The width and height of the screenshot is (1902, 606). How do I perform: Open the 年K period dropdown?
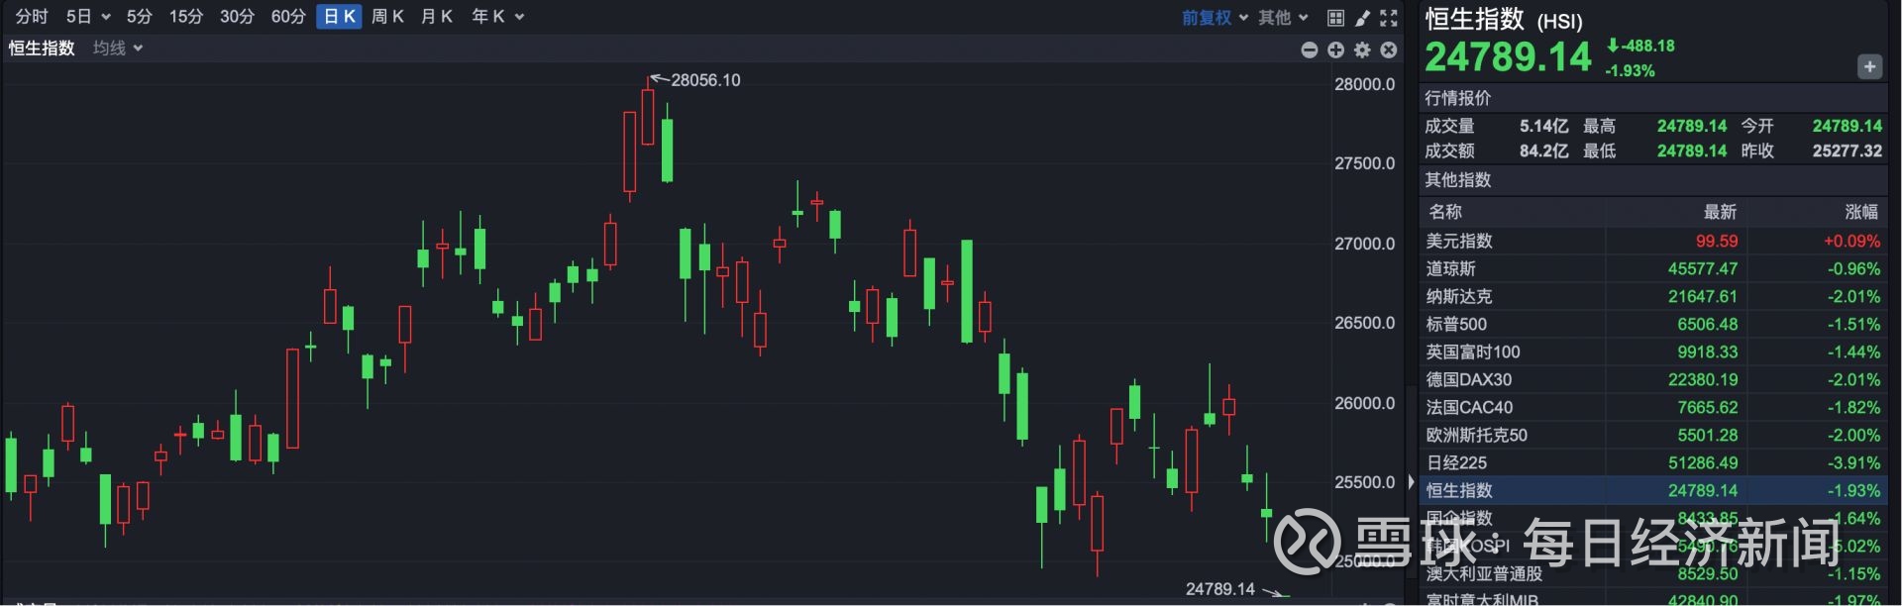[x=497, y=17]
